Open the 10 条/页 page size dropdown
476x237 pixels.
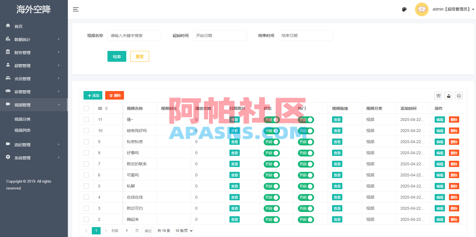point(184,231)
